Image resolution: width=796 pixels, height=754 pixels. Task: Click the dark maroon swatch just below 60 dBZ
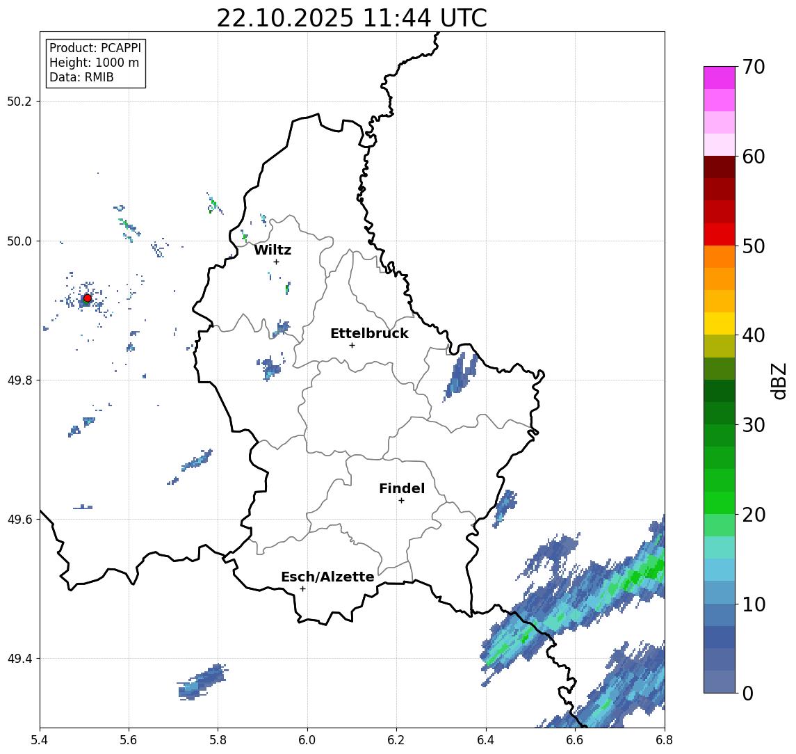[720, 167]
